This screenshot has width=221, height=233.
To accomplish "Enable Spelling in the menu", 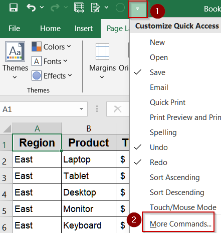I will point(176,132).
